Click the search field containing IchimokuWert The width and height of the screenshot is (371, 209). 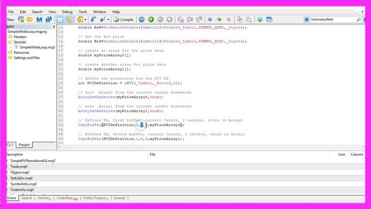coord(333,19)
